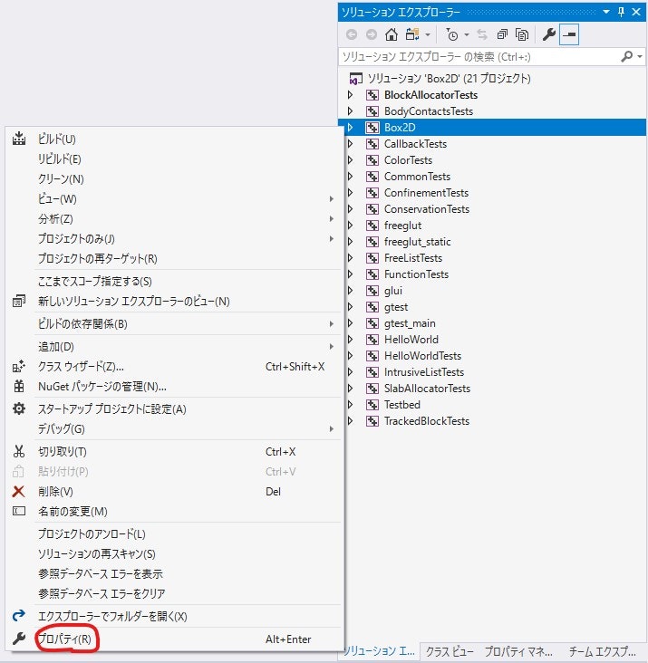Expand the Testbed project node

pyautogui.click(x=350, y=405)
